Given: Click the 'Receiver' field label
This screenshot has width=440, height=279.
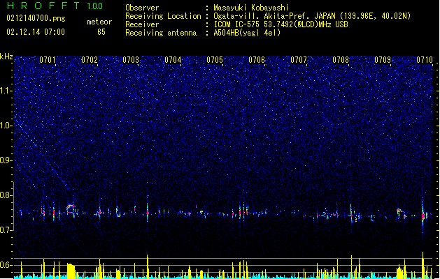Looking at the screenshot, I should click(x=142, y=24).
